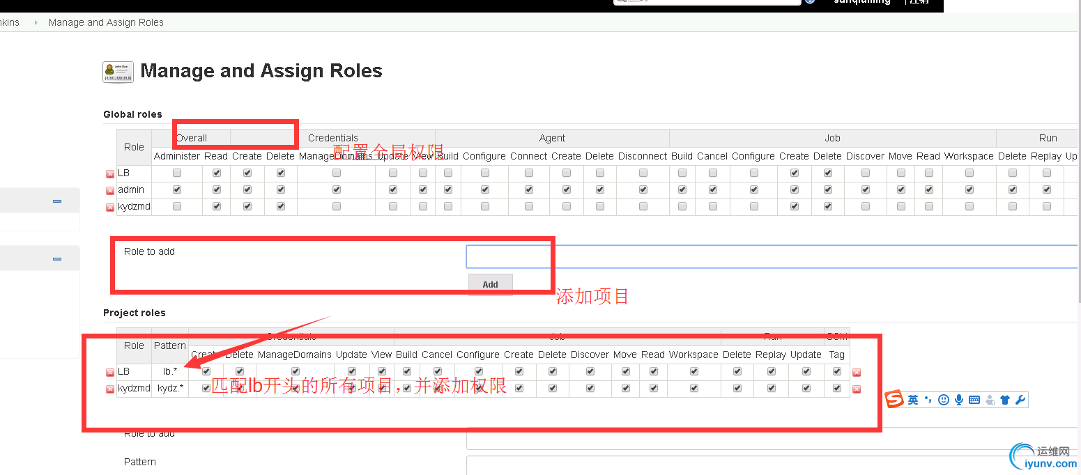Click the Administer column header in Global roles
This screenshot has width=1081, height=475.
[177, 157]
